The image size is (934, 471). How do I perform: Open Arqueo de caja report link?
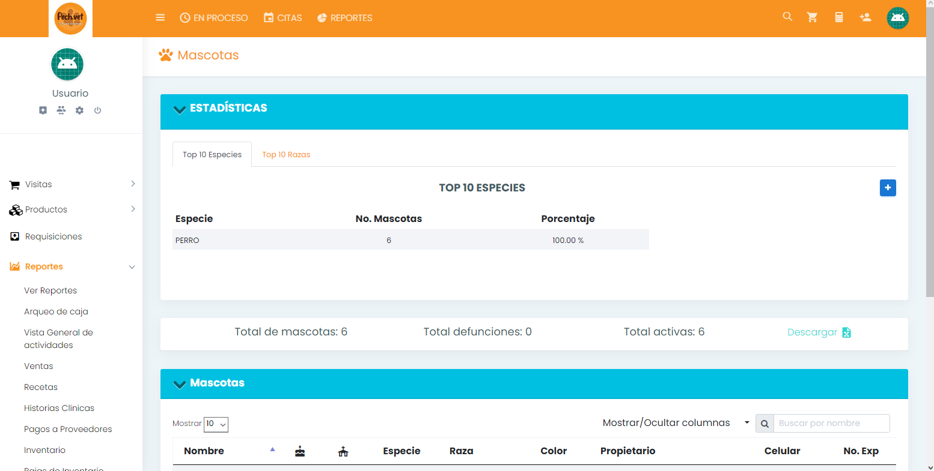[56, 311]
